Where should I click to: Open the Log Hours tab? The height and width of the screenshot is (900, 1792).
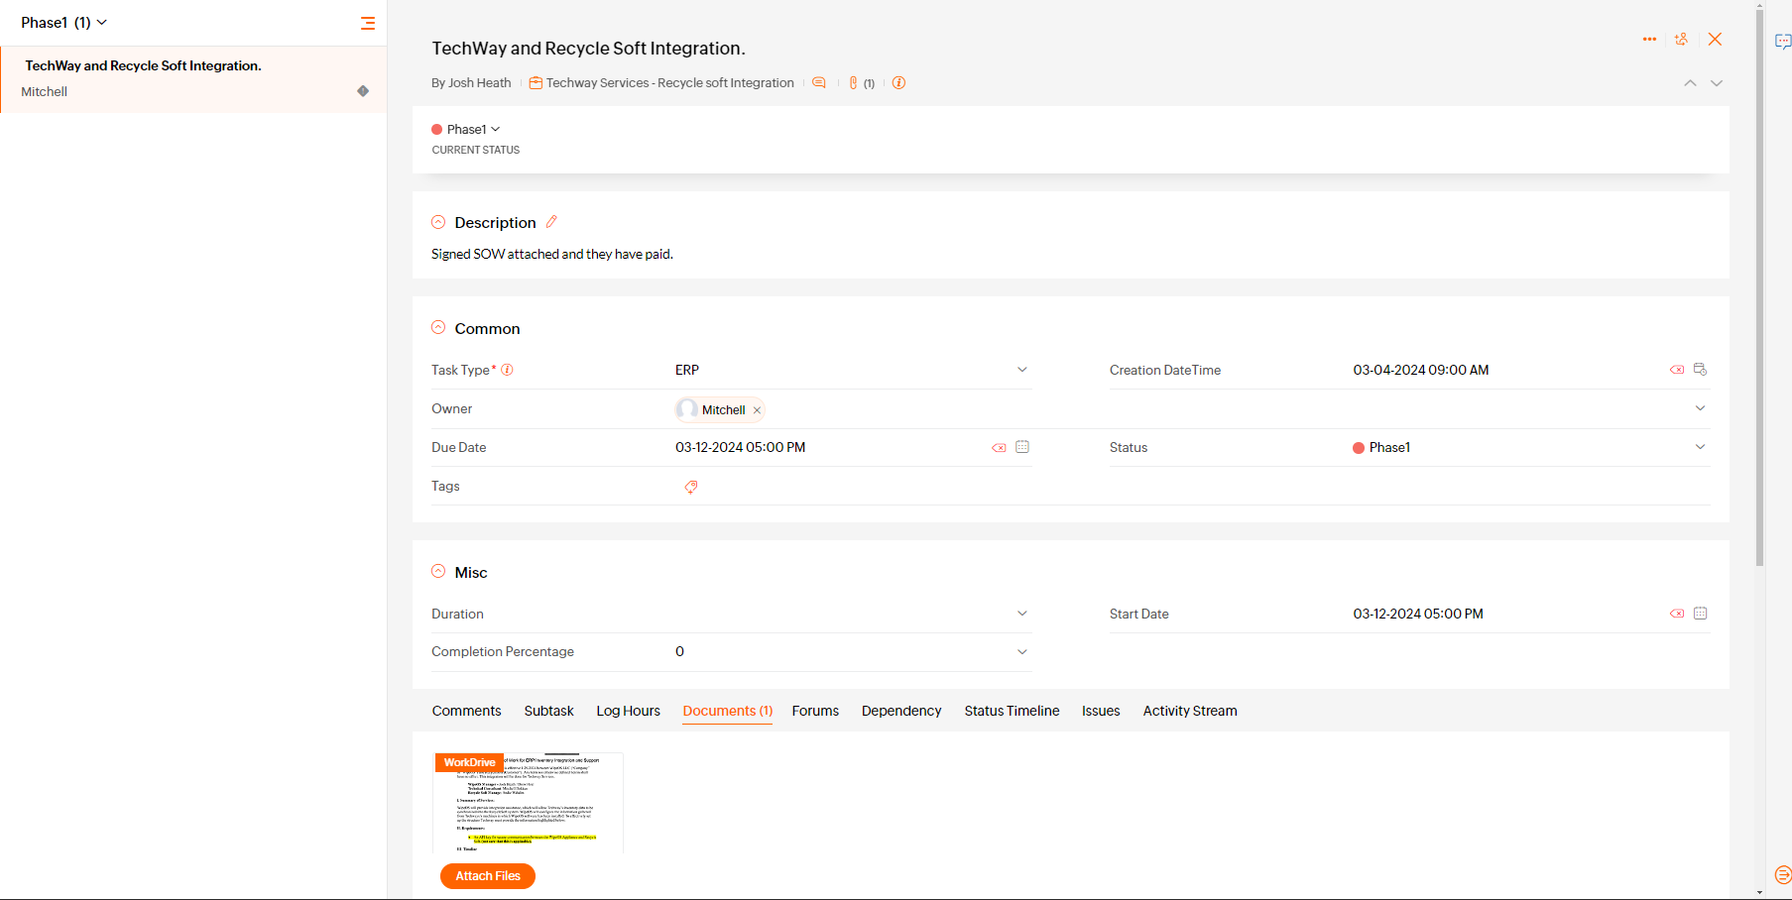[x=628, y=711]
